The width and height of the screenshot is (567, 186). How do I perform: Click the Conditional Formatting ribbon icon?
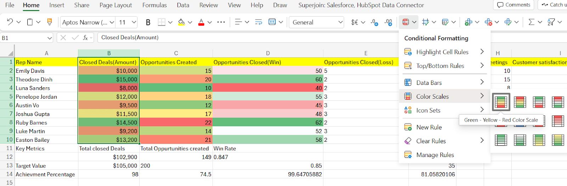[406, 22]
